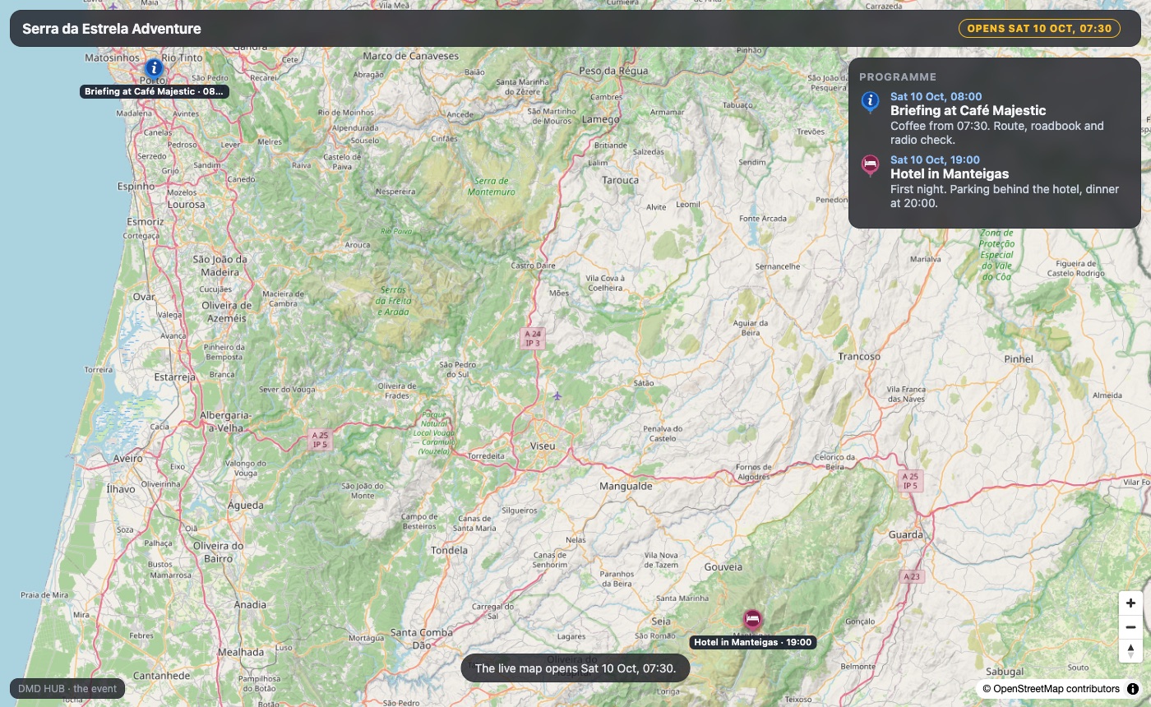Click the Oliveira de Azeméis label

[x=226, y=312]
